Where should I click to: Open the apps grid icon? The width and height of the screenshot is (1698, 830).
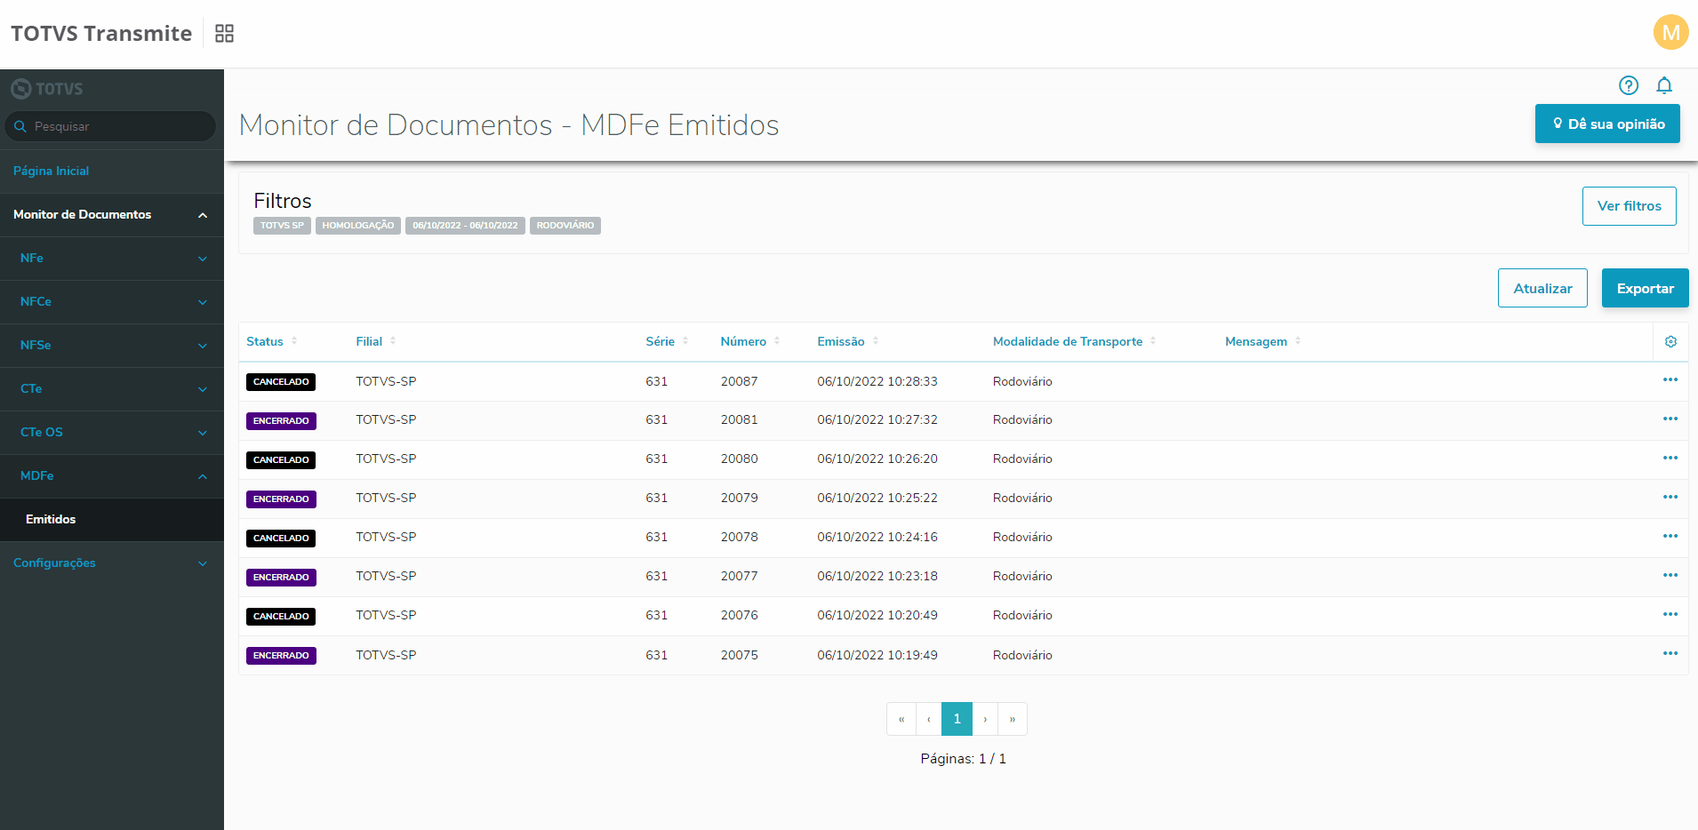click(224, 34)
